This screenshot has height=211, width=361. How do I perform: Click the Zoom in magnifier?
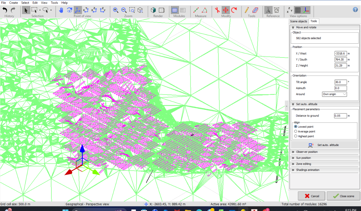(x=116, y=10)
